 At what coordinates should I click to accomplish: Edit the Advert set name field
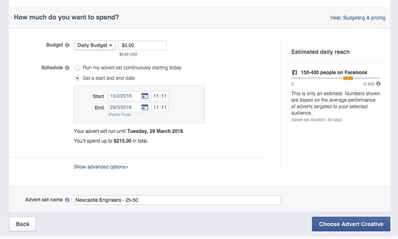pyautogui.click(x=177, y=200)
